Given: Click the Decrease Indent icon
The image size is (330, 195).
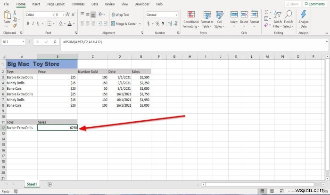Looking at the screenshot, I should pos(100,23).
